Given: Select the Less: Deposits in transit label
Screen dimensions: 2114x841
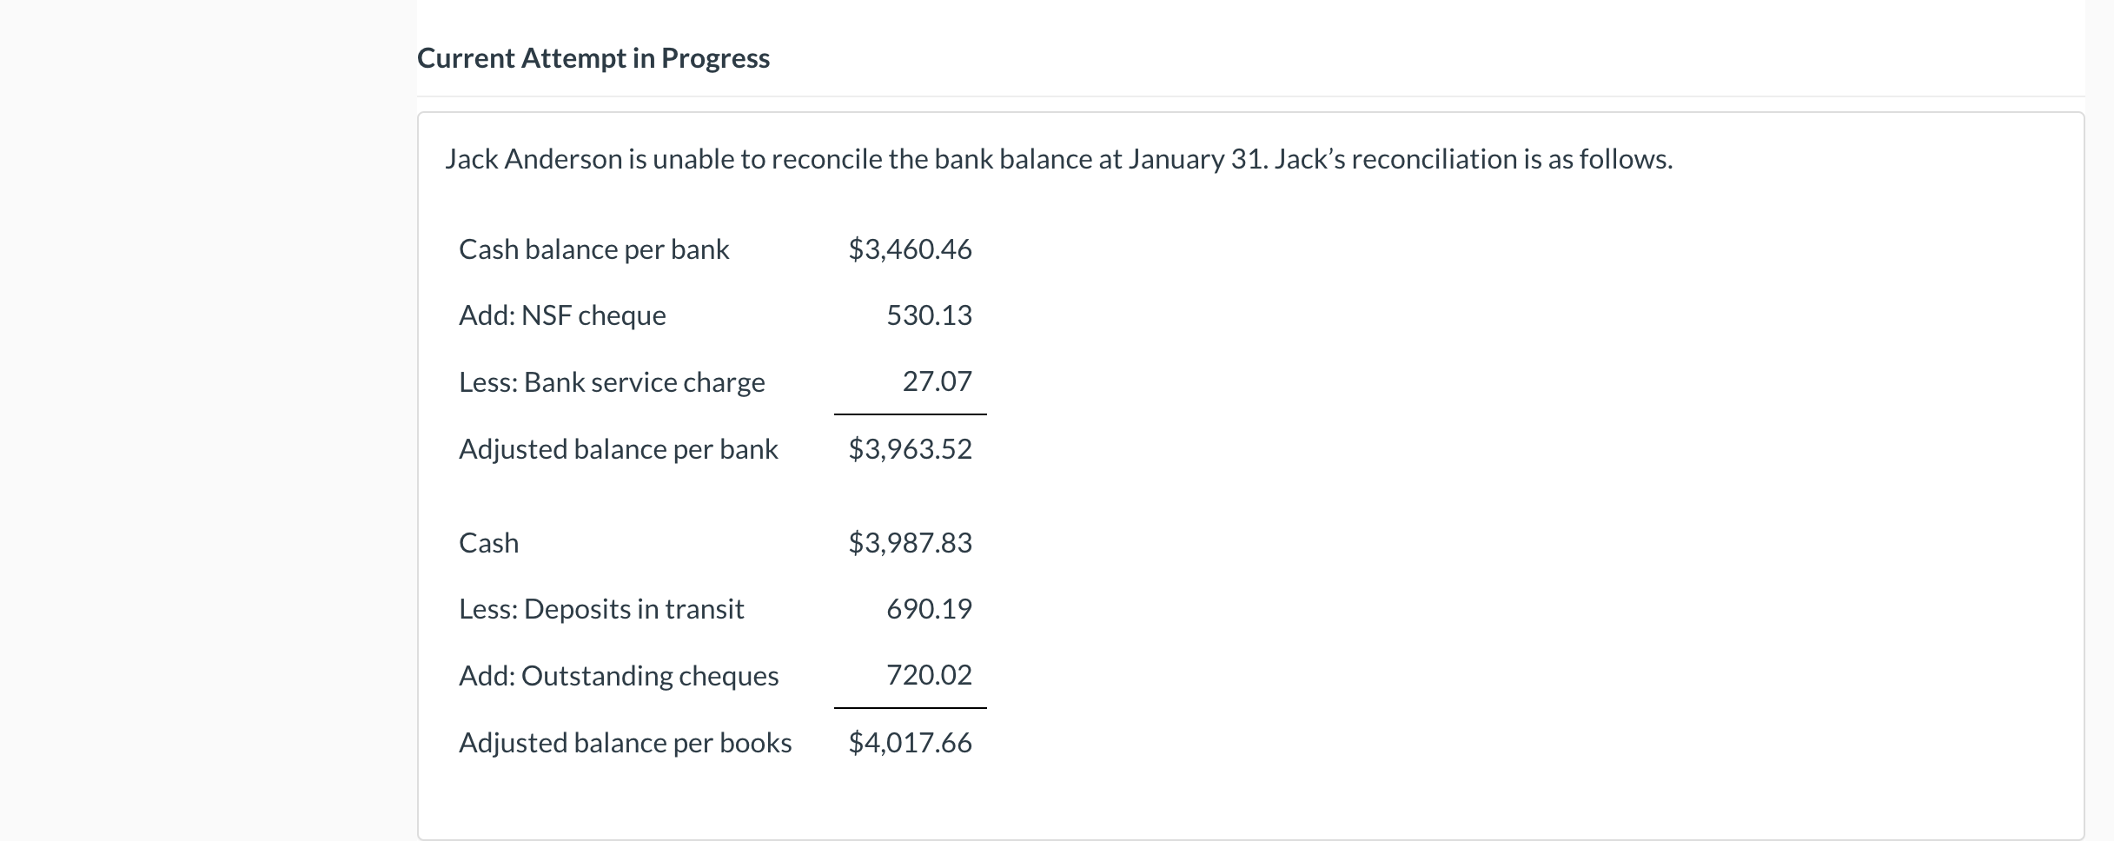Looking at the screenshot, I should (x=601, y=609).
